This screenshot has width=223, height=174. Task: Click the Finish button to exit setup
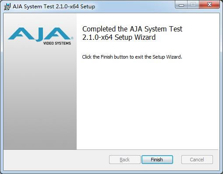[157, 160]
